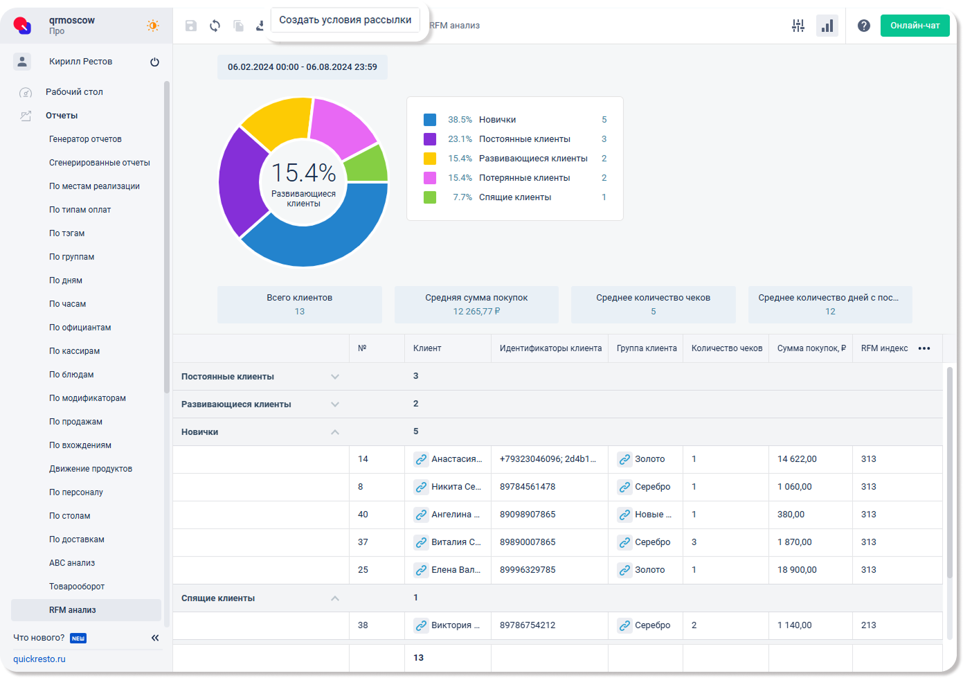
Task: Open the filter settings sliders icon
Action: point(798,26)
